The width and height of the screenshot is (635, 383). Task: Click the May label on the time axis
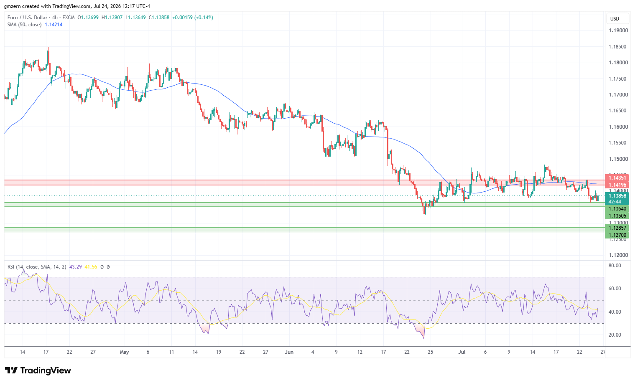click(124, 352)
